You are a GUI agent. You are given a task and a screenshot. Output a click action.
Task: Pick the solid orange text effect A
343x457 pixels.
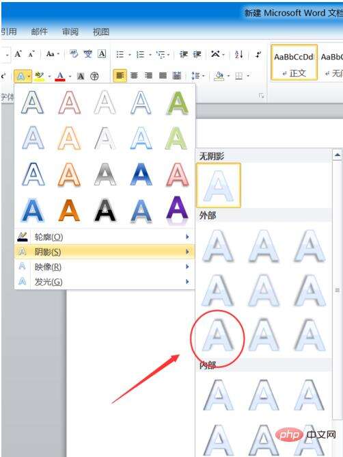(x=69, y=210)
